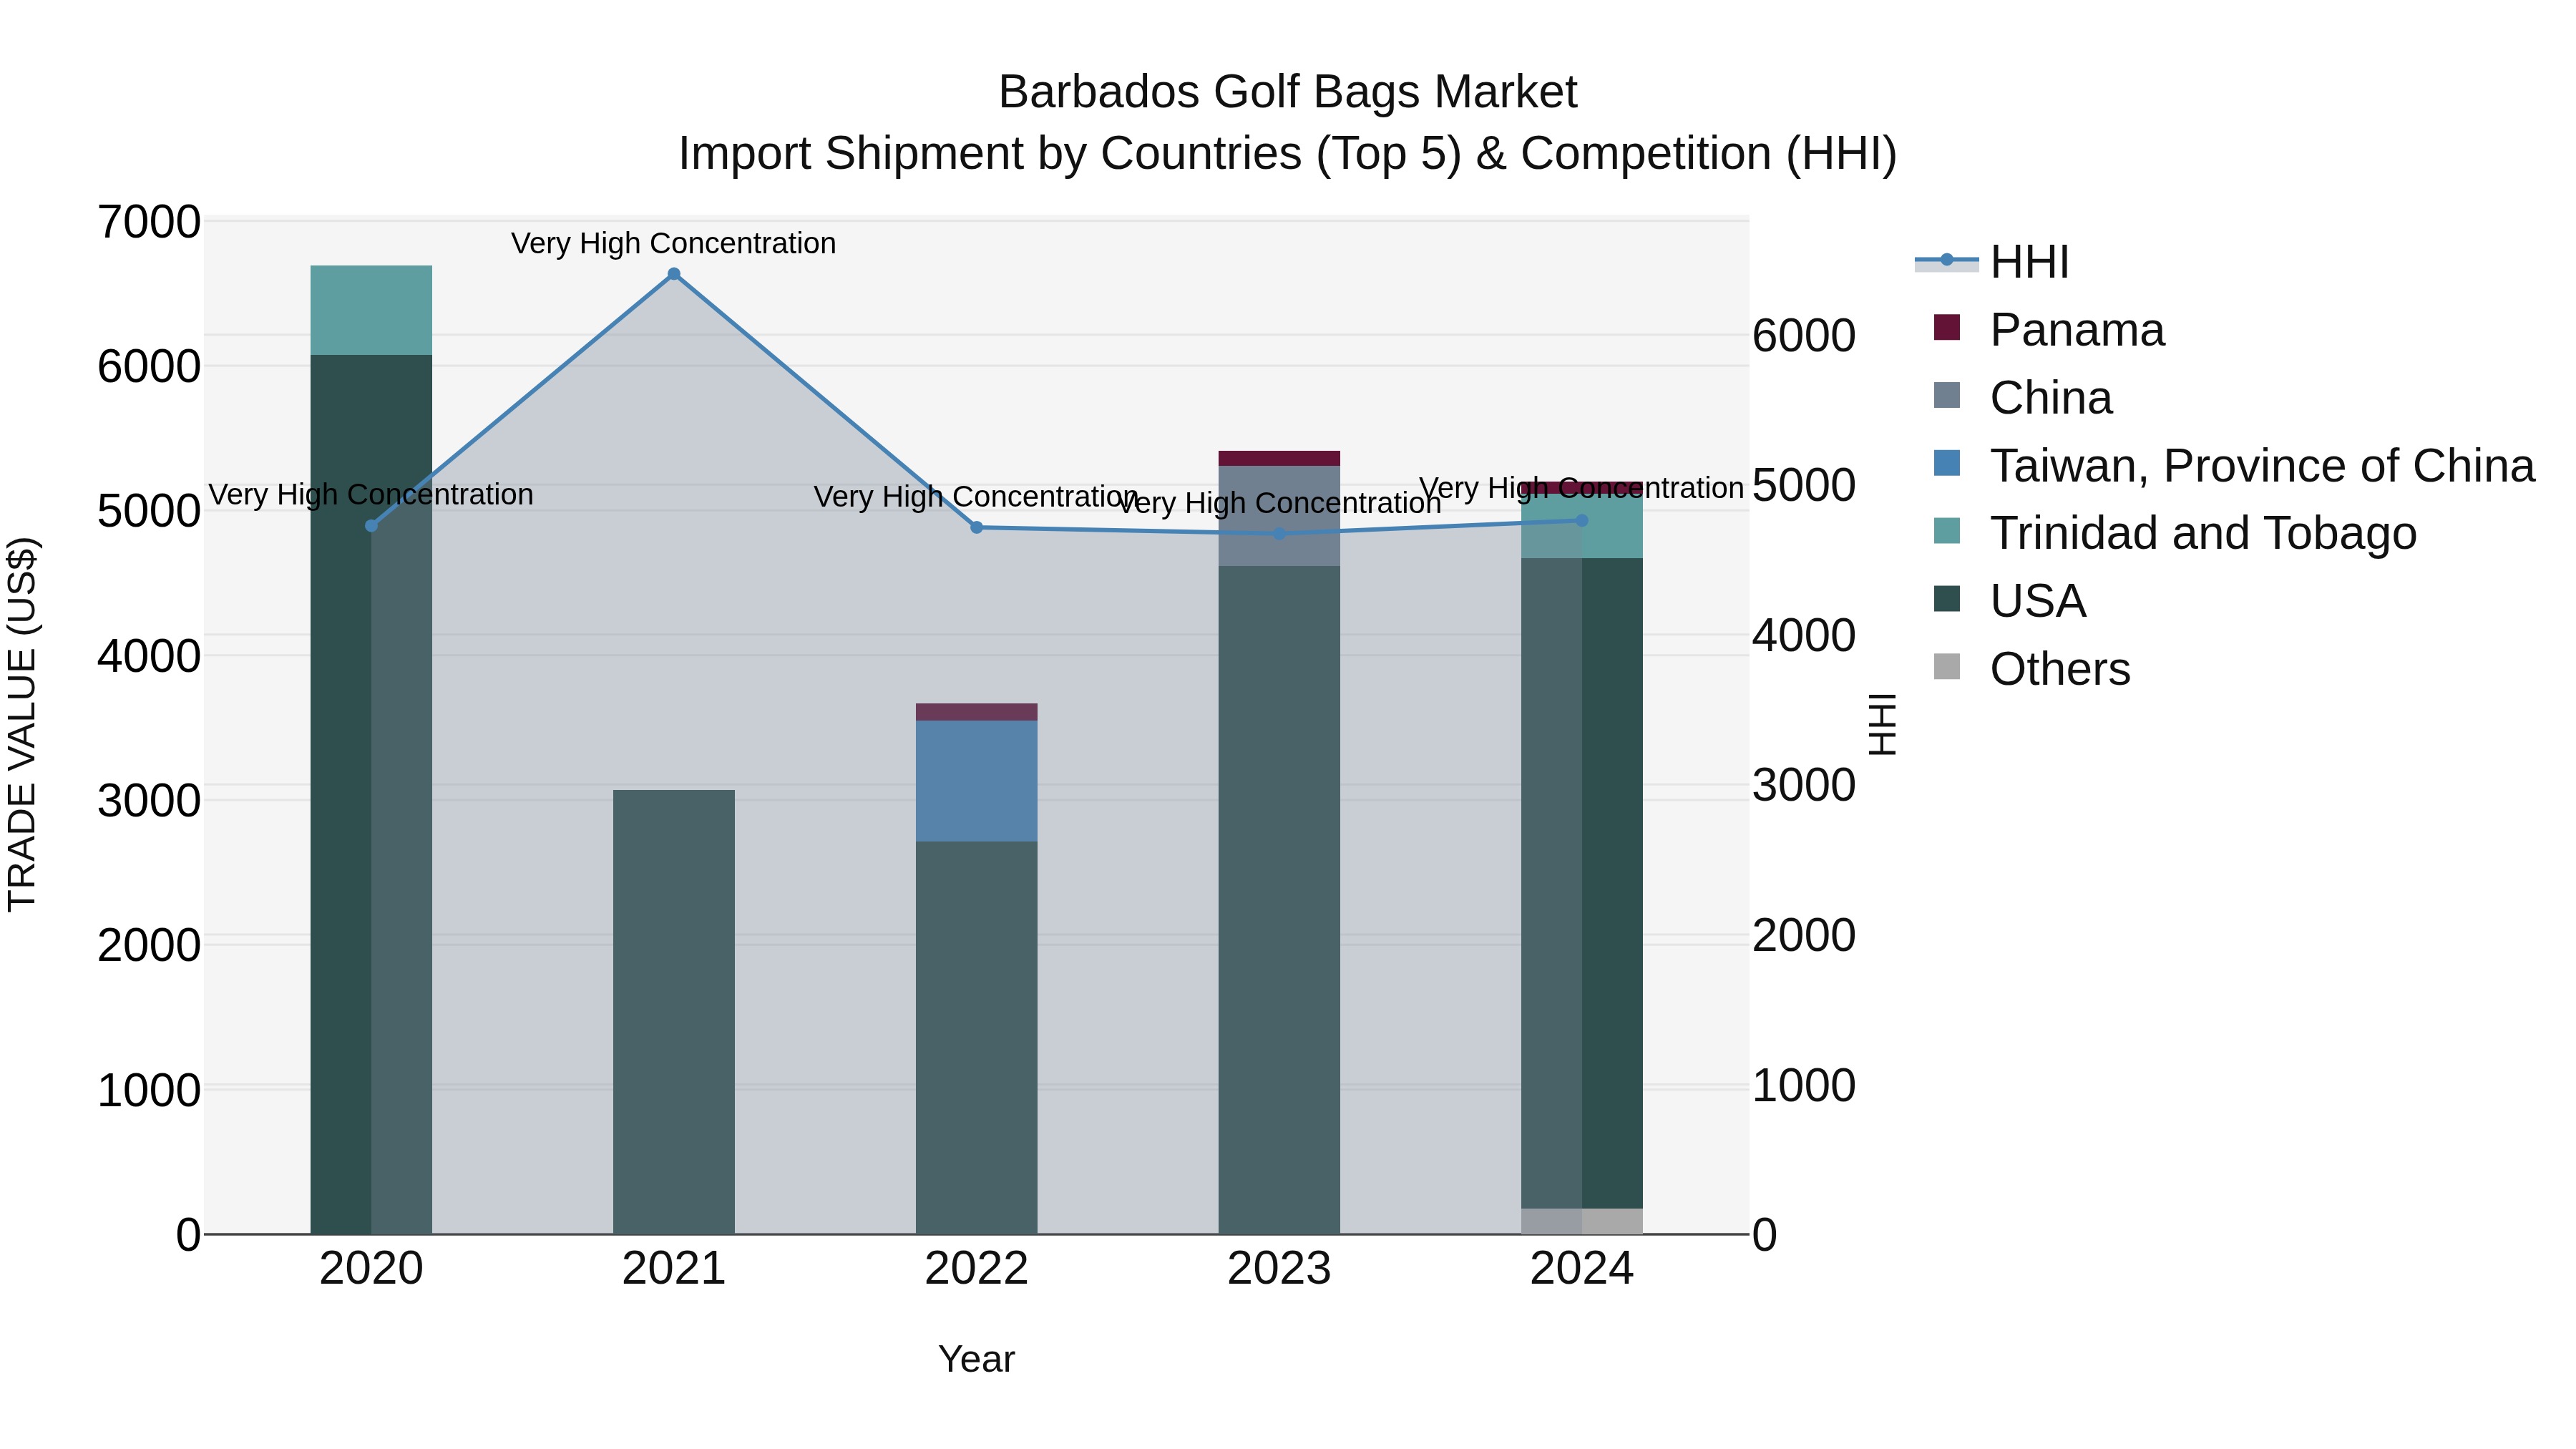
Task: Click the Others gray legend swatch
Action: coord(1947,666)
